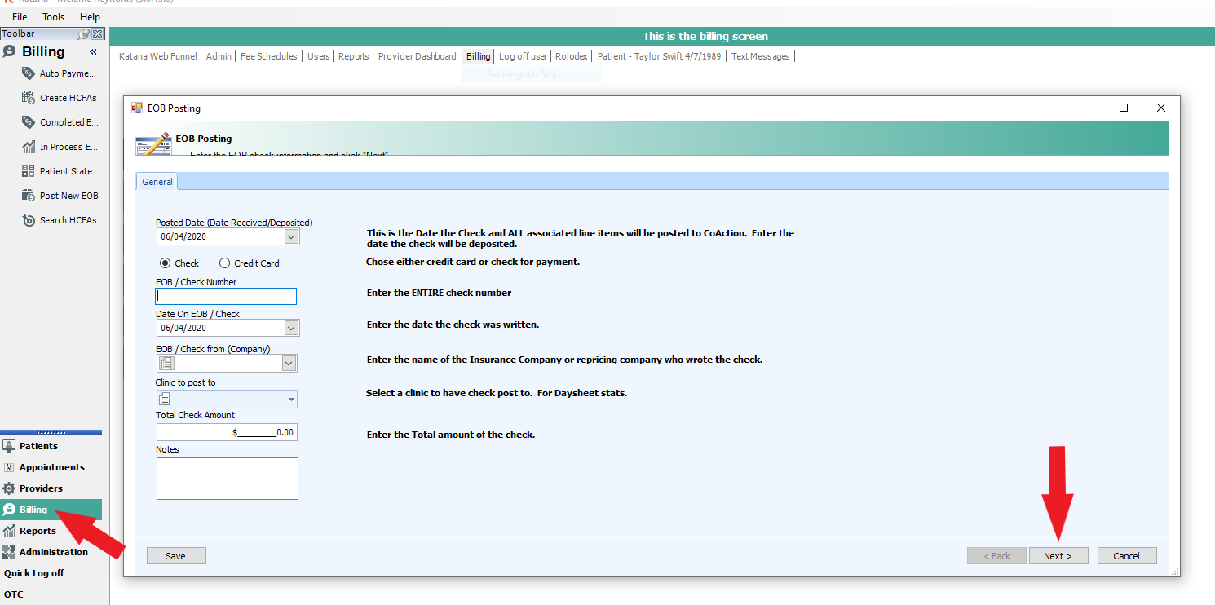The height and width of the screenshot is (605, 1215).
Task: Open Help menu
Action: click(91, 16)
